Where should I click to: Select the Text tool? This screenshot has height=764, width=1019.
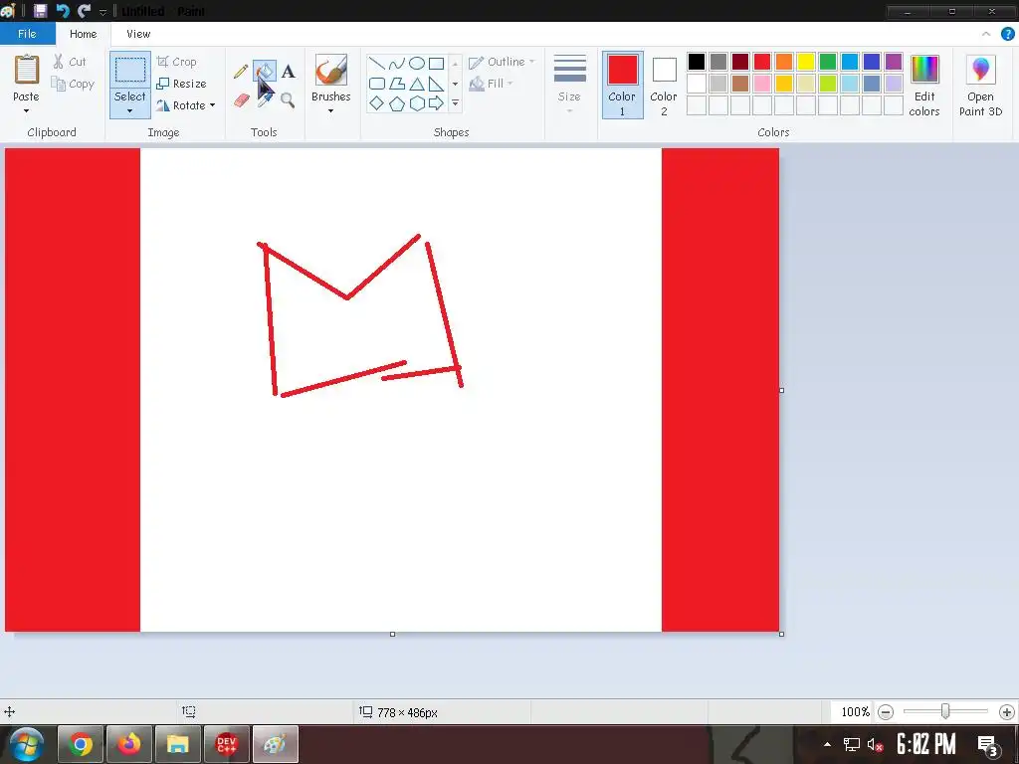coord(288,72)
